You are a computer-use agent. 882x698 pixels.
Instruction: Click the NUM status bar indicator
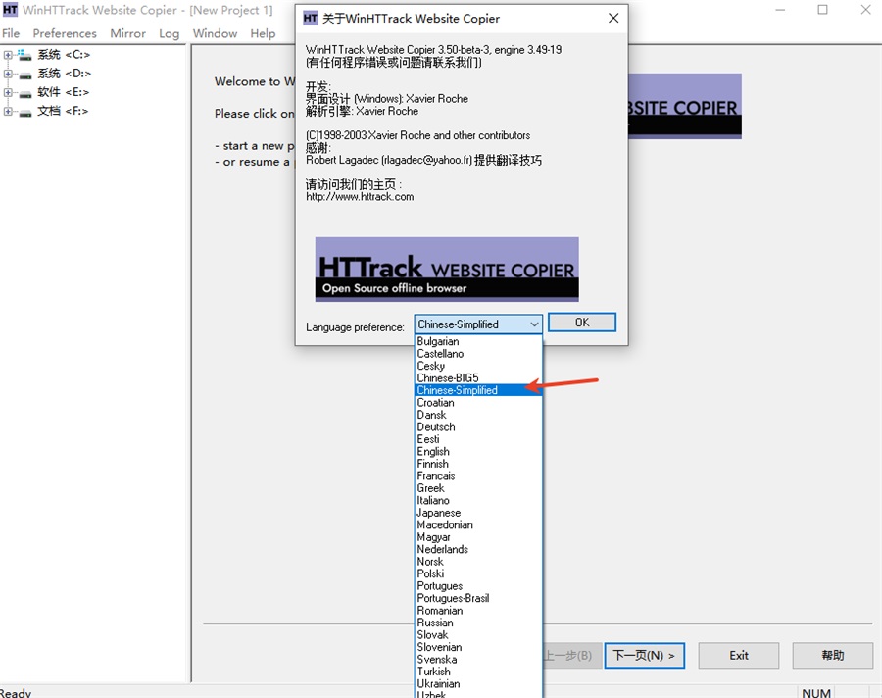pyautogui.click(x=816, y=693)
